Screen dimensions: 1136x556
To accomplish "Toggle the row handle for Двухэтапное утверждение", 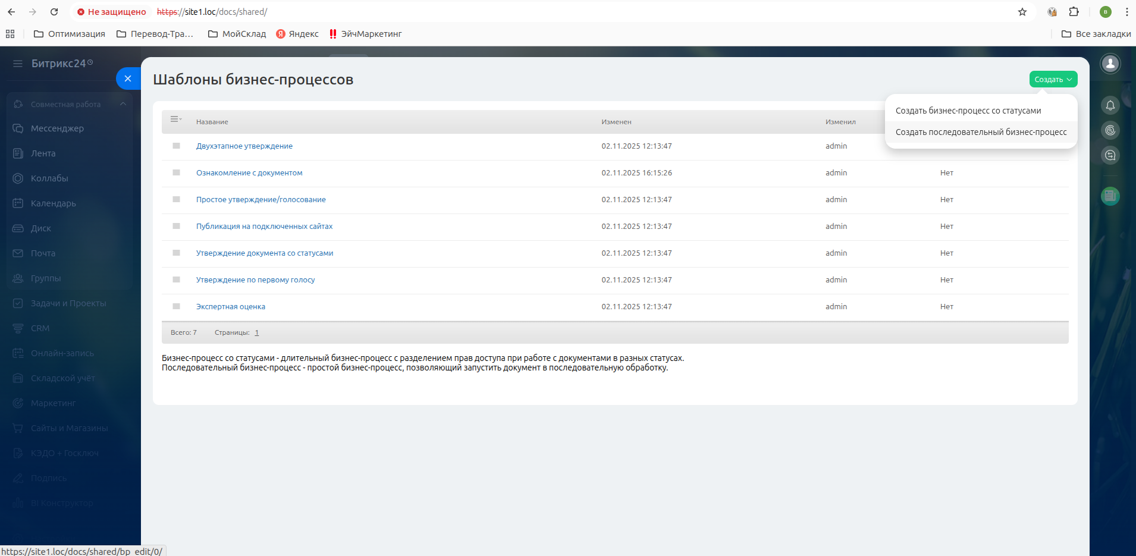I will point(176,146).
